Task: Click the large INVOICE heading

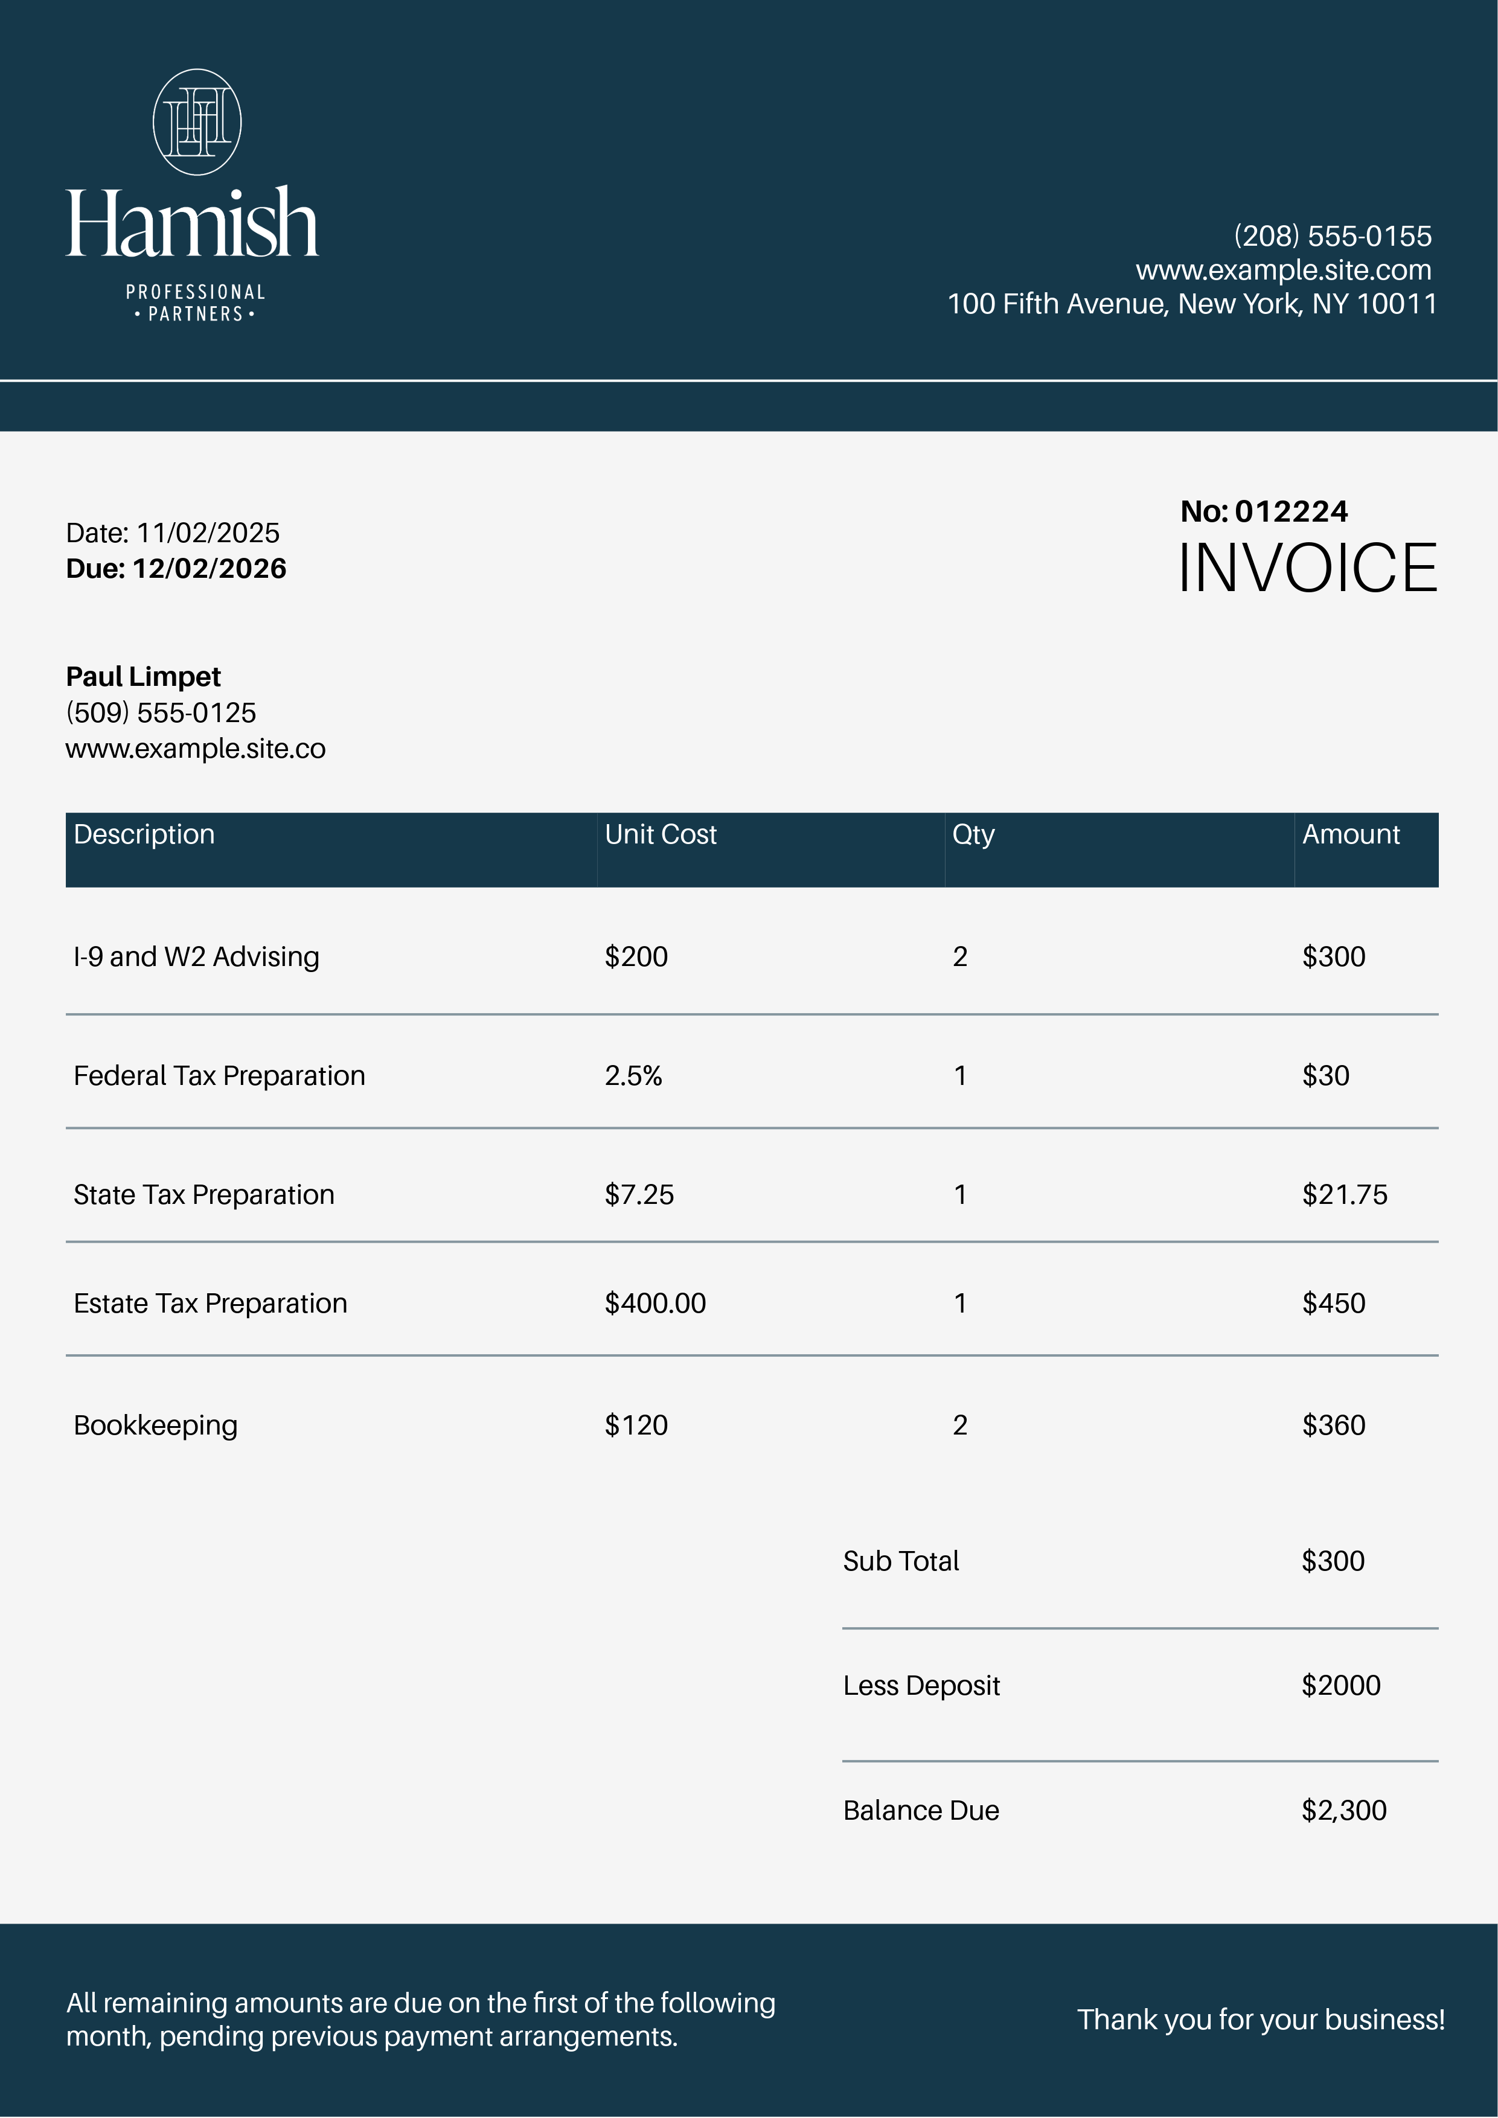Action: click(1307, 568)
